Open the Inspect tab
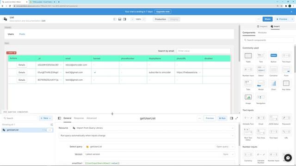Image resolution: width=296 pixels, height=166 pixels. click(262, 26)
